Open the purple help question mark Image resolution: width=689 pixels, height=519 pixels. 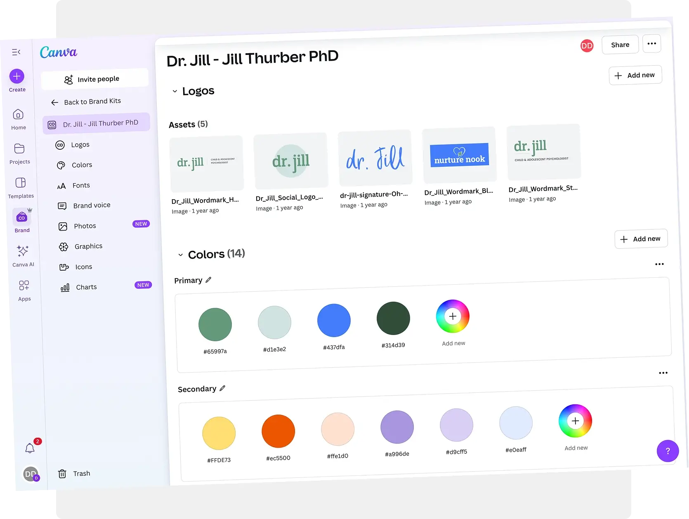click(x=668, y=451)
